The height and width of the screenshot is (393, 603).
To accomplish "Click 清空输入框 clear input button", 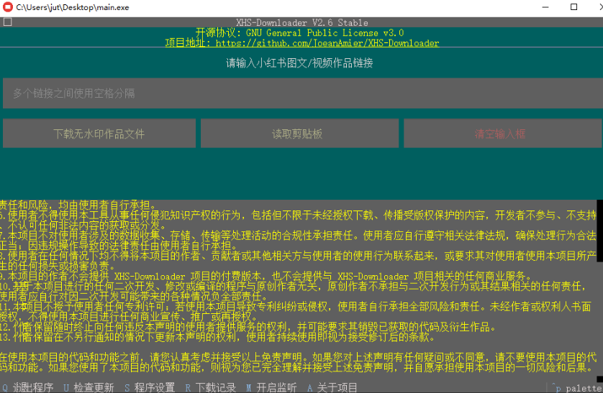I will (x=503, y=134).
